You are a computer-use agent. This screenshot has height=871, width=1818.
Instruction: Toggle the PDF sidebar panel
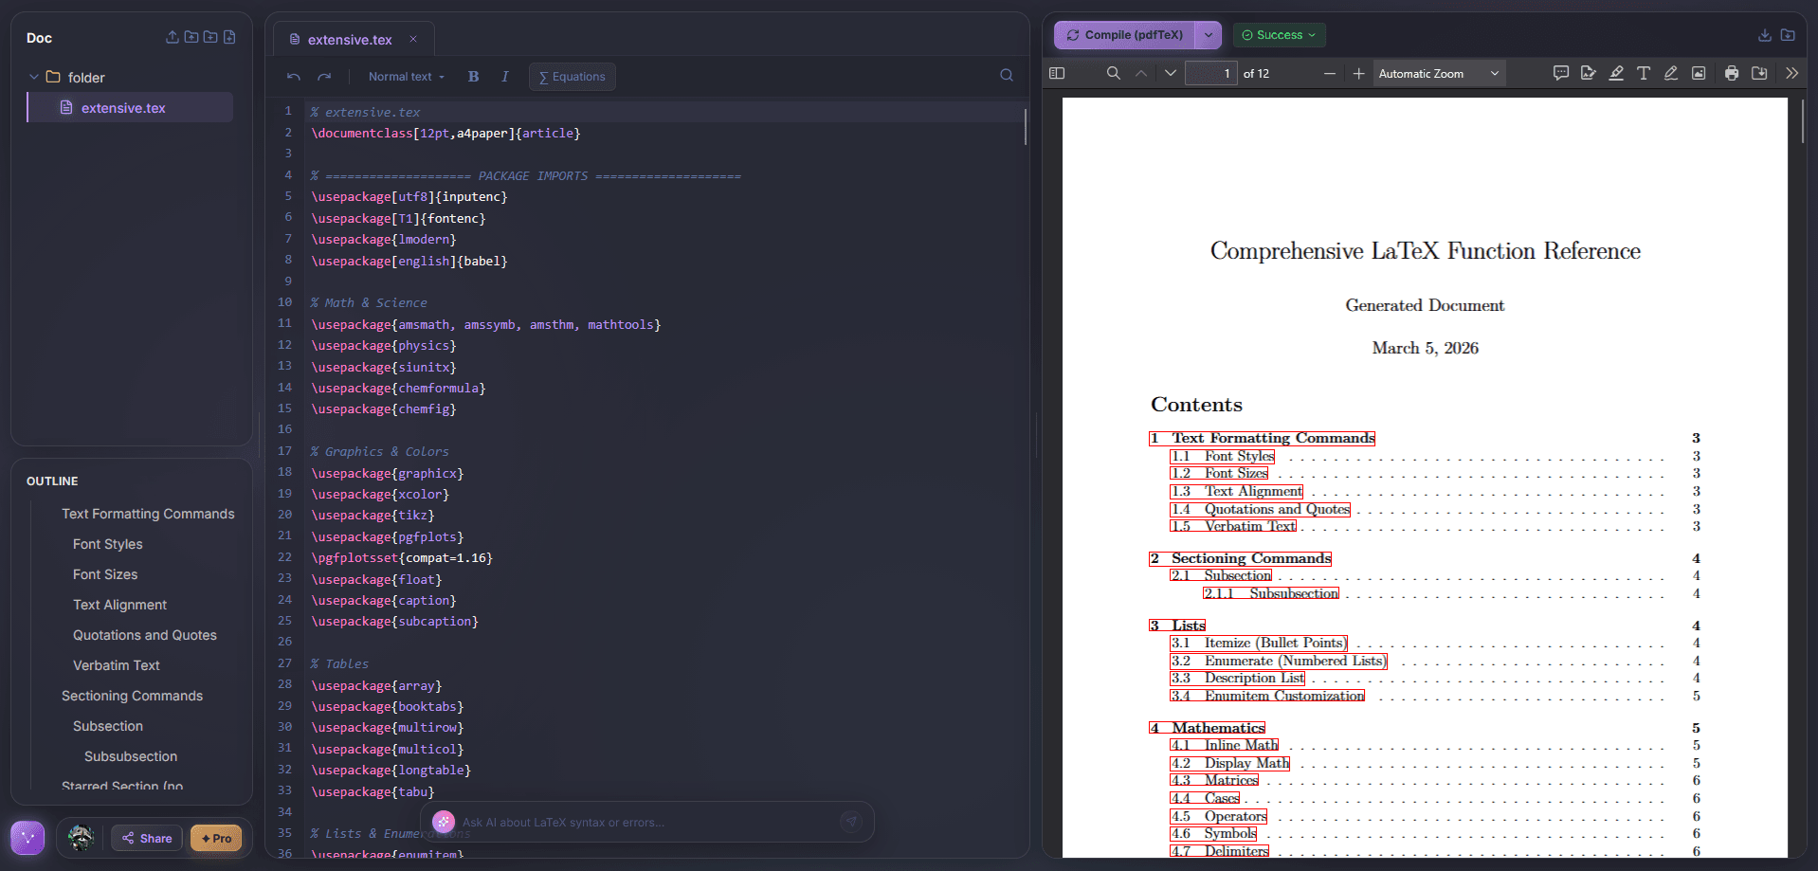pos(1056,73)
